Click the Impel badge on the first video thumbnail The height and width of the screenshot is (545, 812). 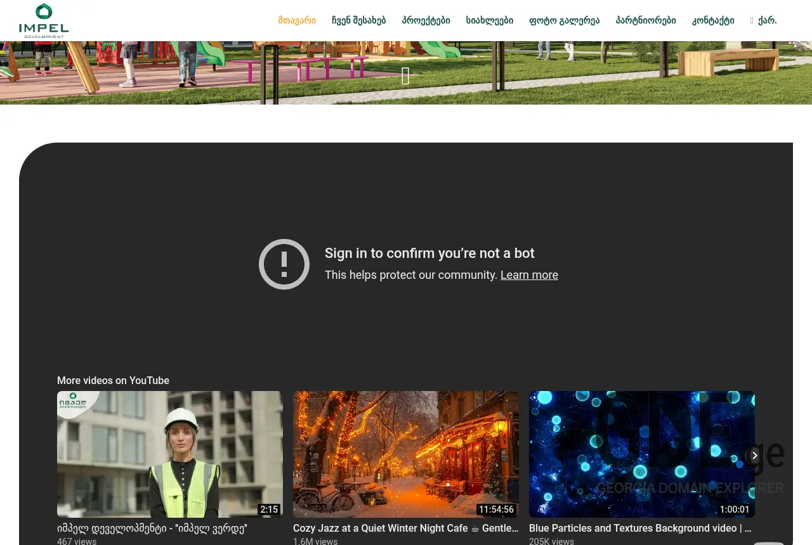point(72,404)
